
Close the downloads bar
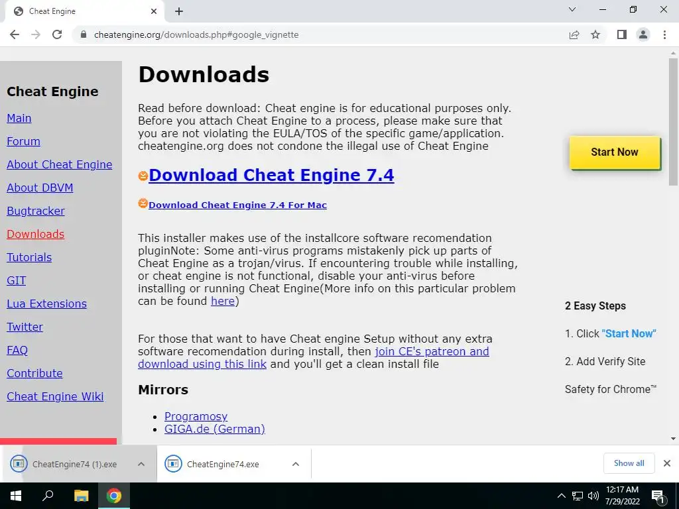point(667,463)
